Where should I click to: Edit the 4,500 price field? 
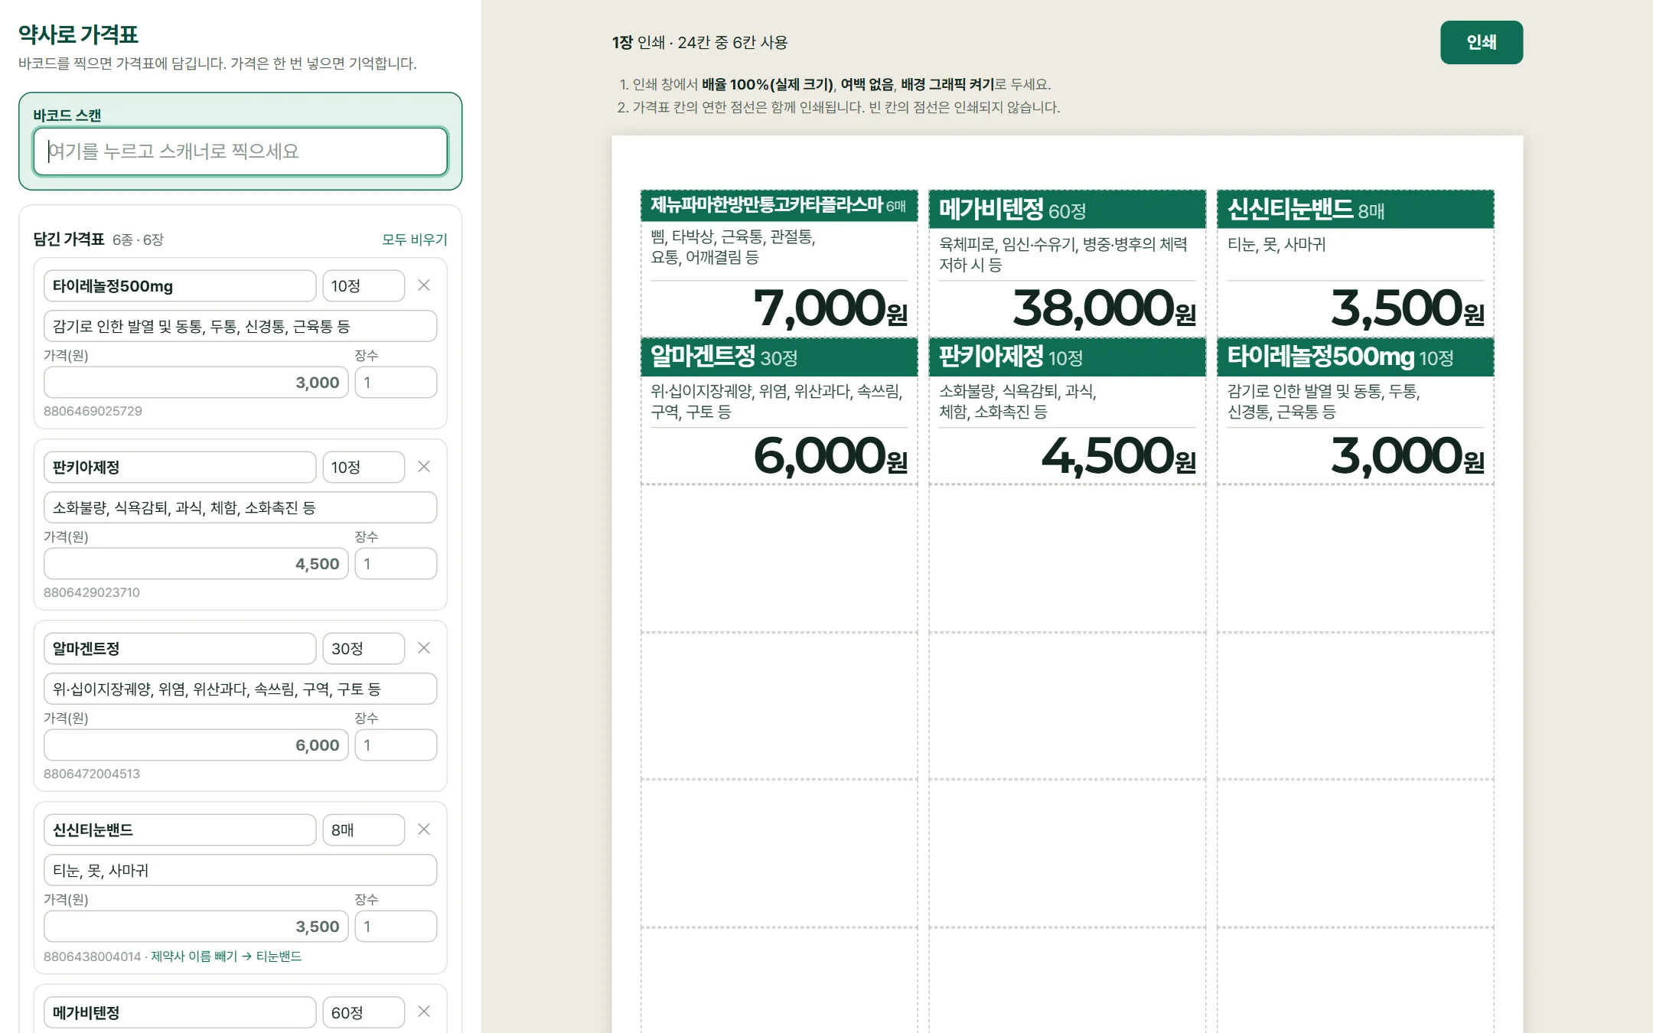[196, 564]
